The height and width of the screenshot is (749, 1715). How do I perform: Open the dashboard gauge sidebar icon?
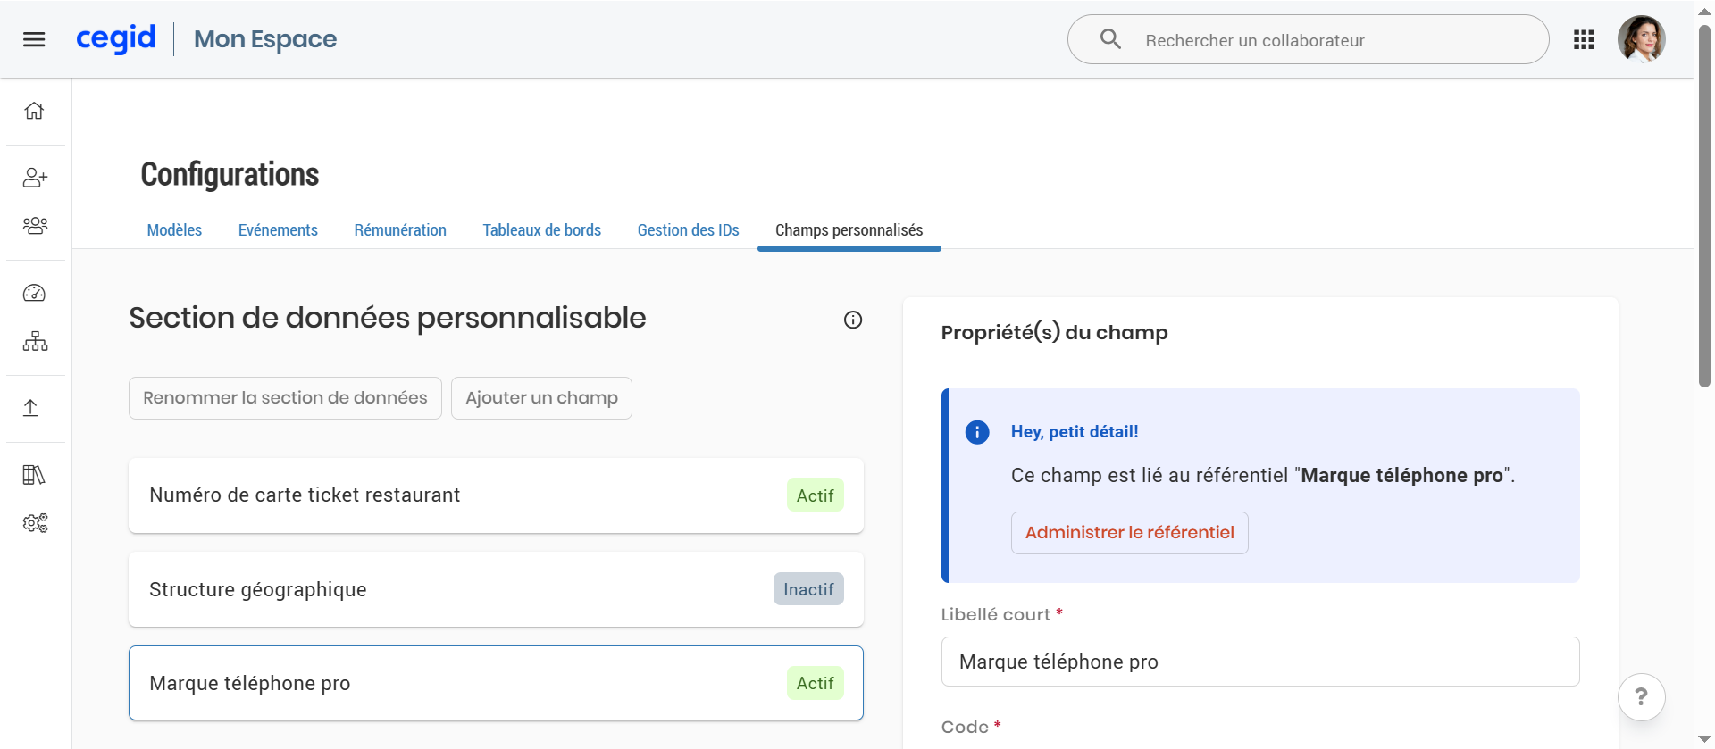[x=34, y=293]
